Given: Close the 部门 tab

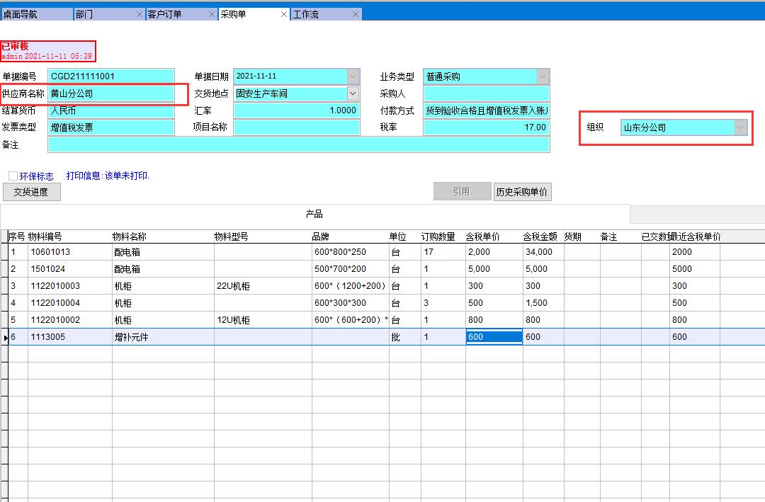Looking at the screenshot, I should pyautogui.click(x=140, y=14).
